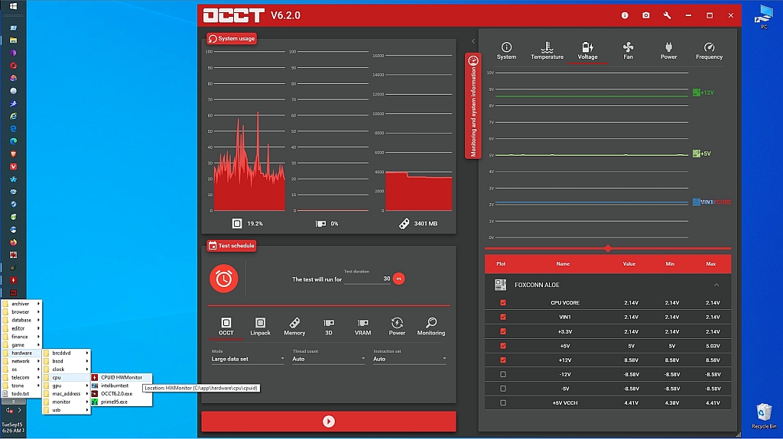Sort the table by Name column header
The image size is (783, 439).
coord(563,264)
